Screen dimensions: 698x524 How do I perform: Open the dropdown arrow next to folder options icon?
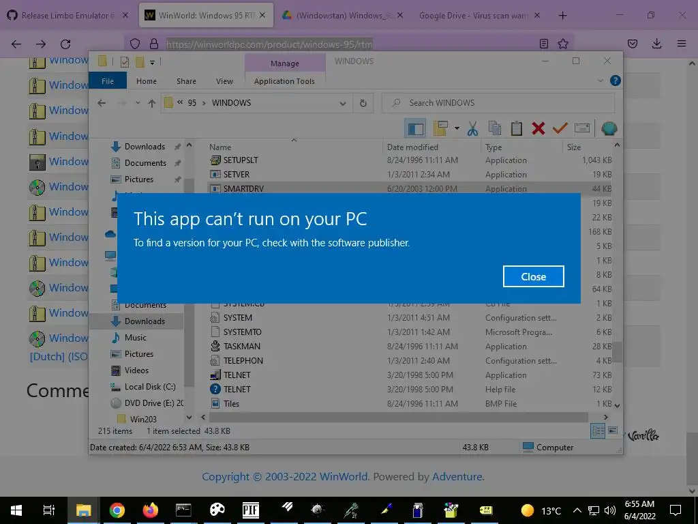[x=457, y=128]
